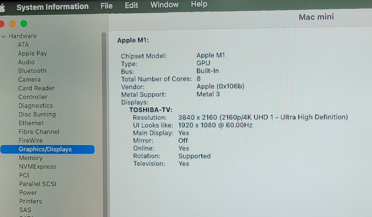This screenshot has height=217, width=372.
Task: Open the Window menu
Action: pyautogui.click(x=164, y=5)
